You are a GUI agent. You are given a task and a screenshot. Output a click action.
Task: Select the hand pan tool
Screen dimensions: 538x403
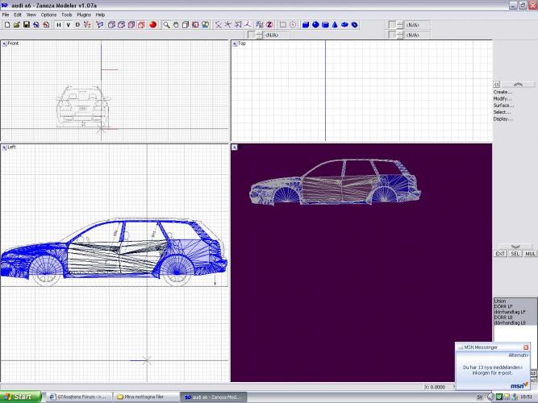tap(176, 25)
